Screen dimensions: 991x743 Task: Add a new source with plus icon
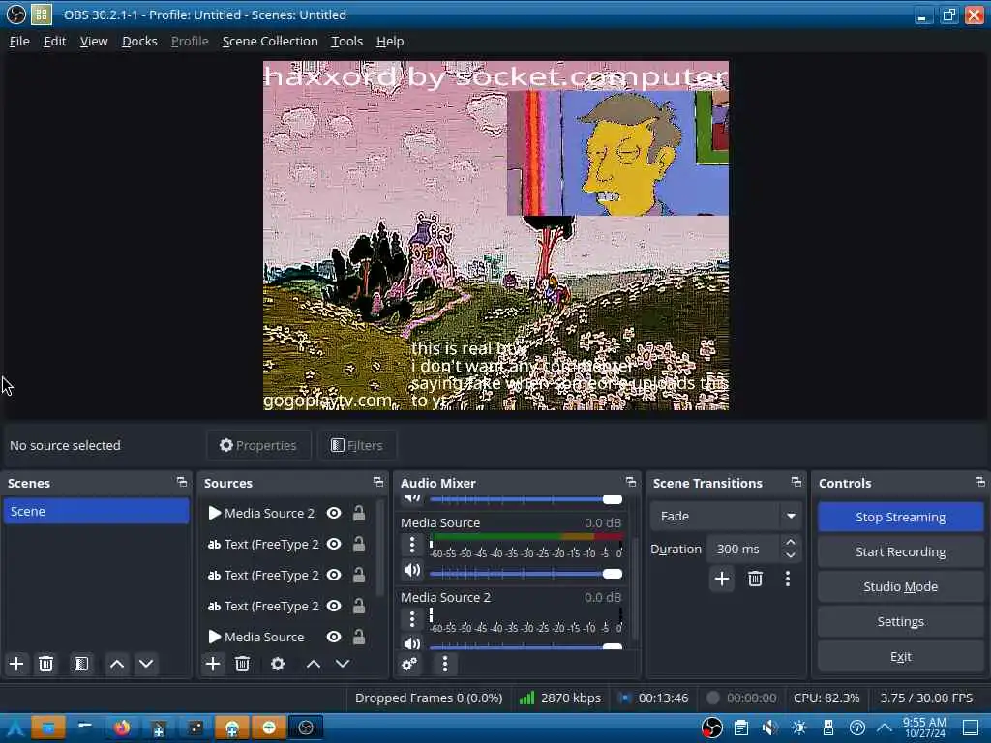click(x=213, y=664)
